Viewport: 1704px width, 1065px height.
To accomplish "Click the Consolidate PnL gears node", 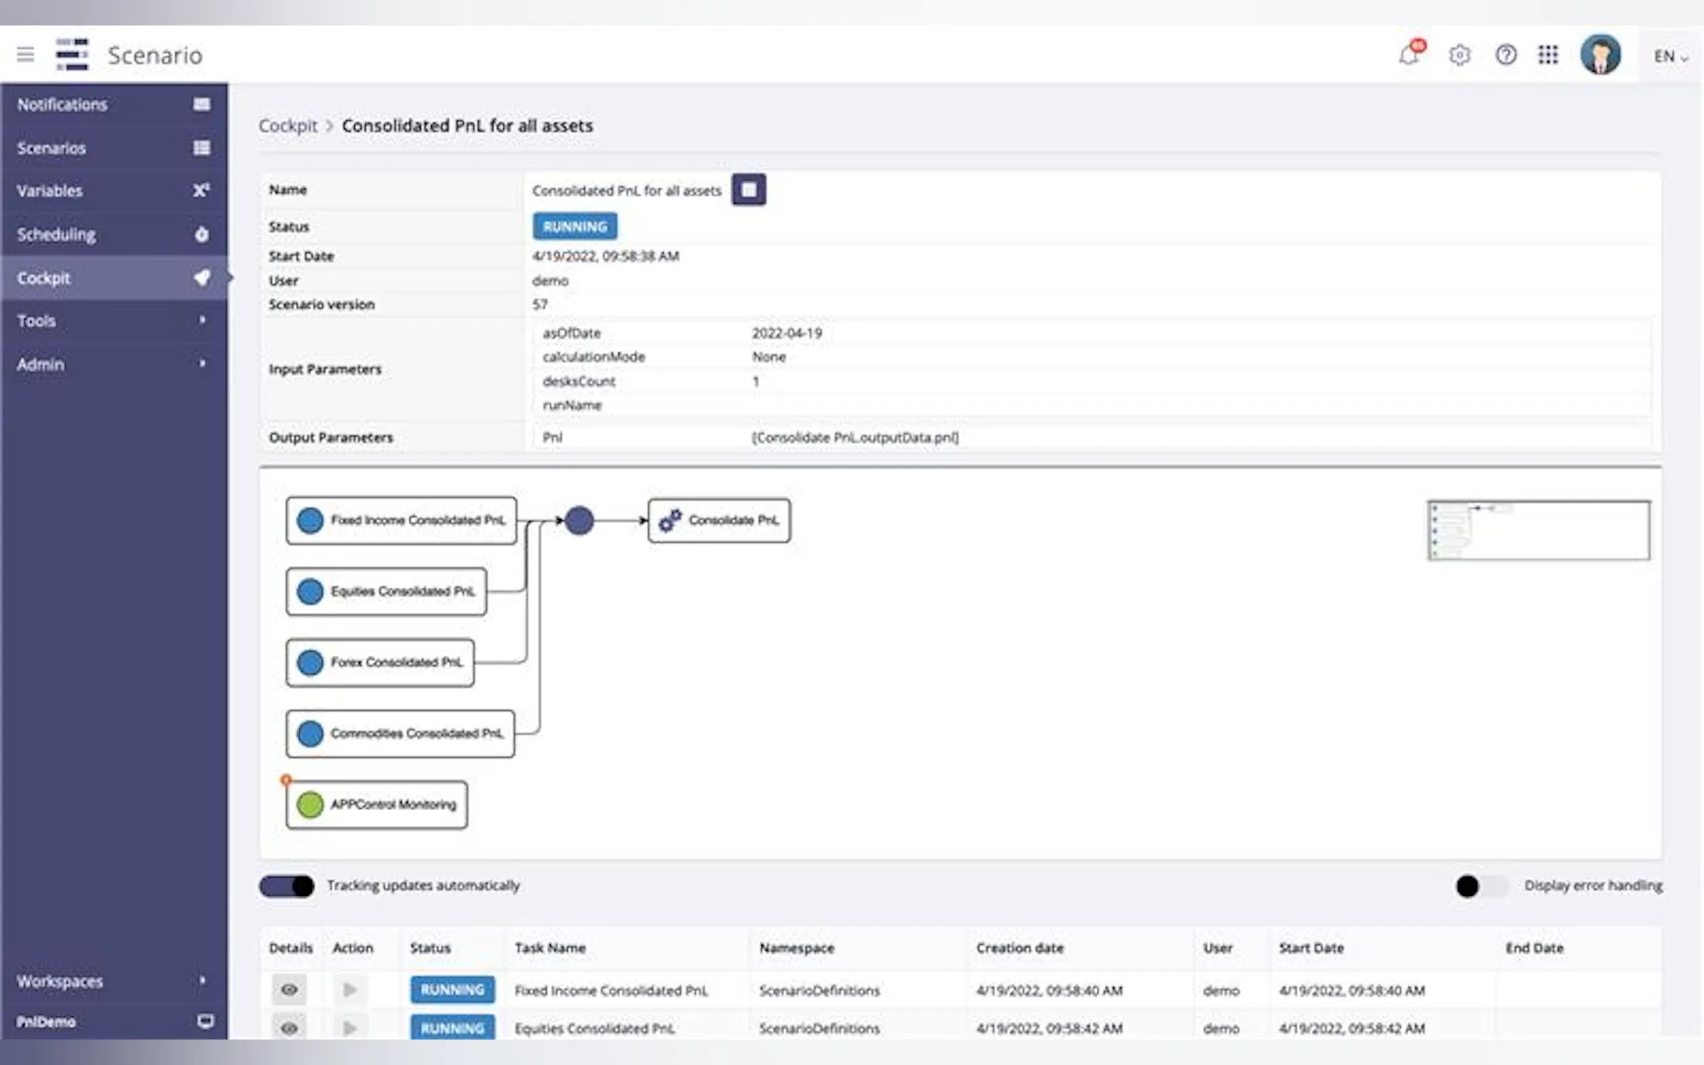I will pos(718,520).
